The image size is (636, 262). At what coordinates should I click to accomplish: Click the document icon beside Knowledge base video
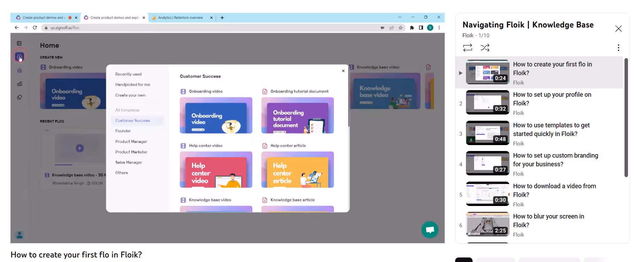[x=428, y=67]
